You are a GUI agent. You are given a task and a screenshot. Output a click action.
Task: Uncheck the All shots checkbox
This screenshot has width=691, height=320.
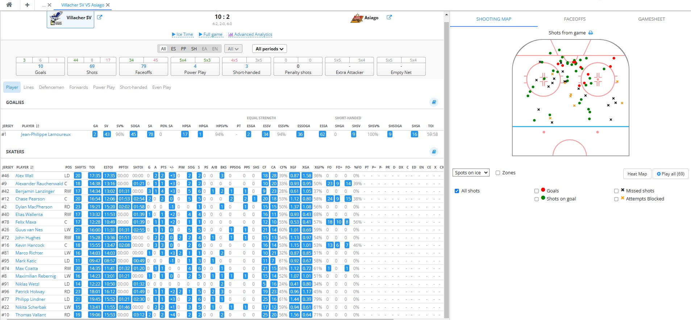457,191
